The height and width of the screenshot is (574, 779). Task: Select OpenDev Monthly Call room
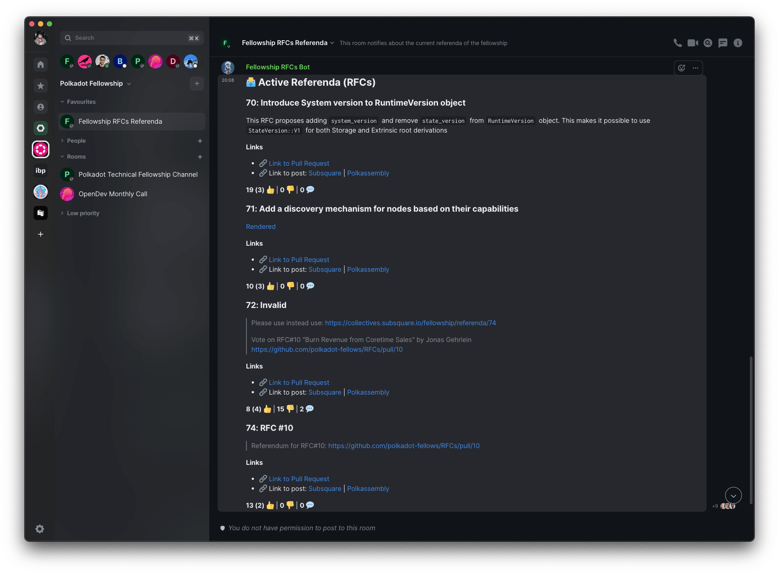click(x=132, y=194)
